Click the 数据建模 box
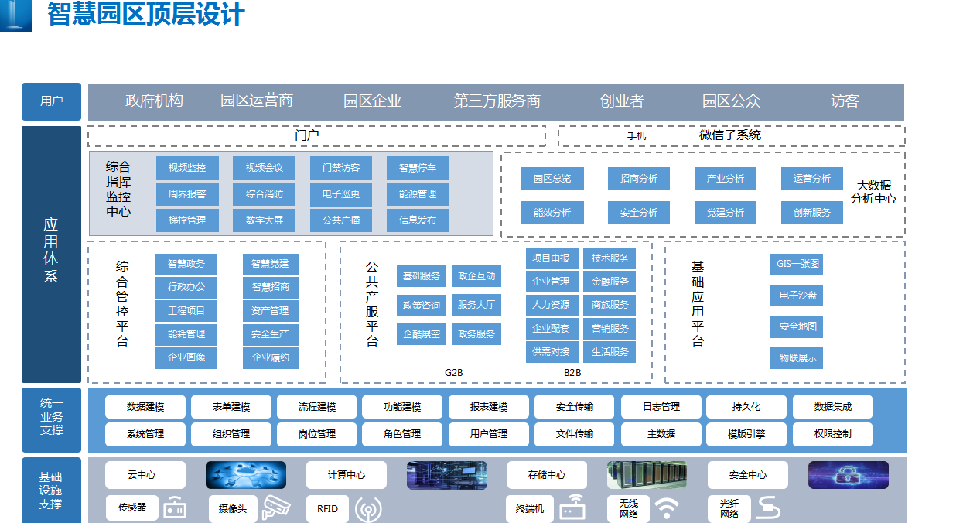963x523 pixels. click(145, 407)
